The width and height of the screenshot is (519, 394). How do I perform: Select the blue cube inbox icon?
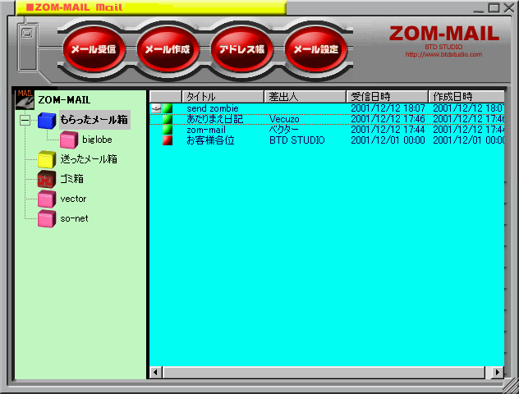point(46,120)
